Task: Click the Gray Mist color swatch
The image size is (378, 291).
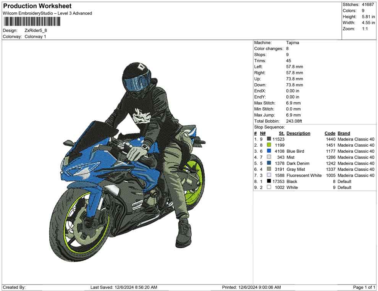Action: 269,169
